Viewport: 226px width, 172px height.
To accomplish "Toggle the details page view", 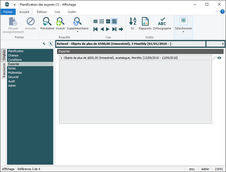I will [114, 21].
